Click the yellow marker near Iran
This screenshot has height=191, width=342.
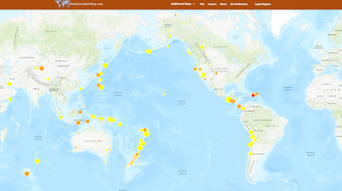click(9, 84)
